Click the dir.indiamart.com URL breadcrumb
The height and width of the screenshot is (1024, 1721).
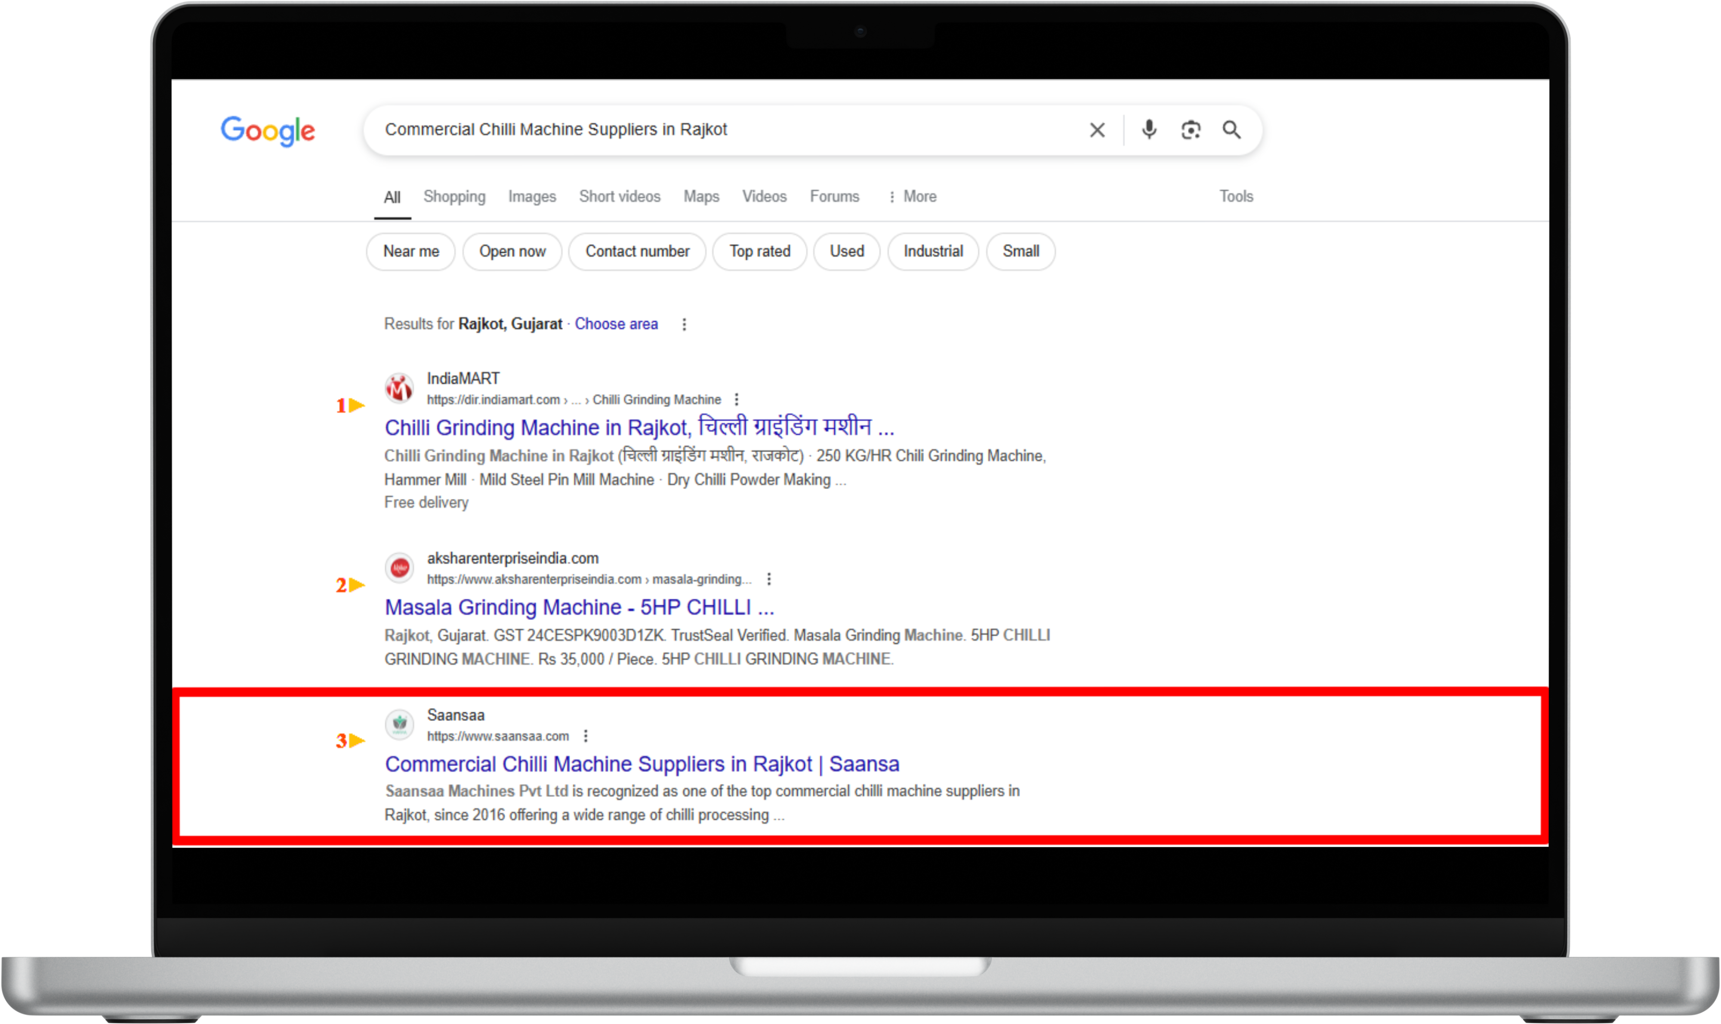pos(573,400)
